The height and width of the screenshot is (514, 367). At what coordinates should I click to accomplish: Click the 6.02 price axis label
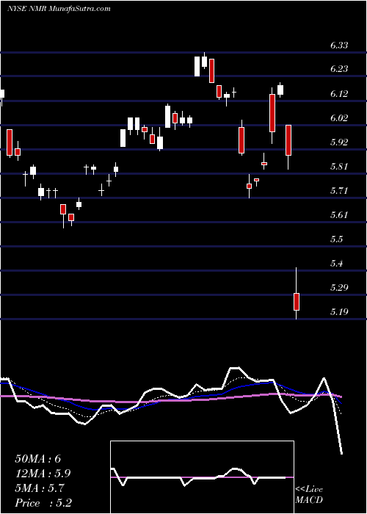(339, 118)
